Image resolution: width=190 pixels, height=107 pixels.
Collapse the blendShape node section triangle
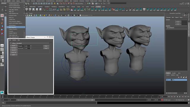[11, 43]
